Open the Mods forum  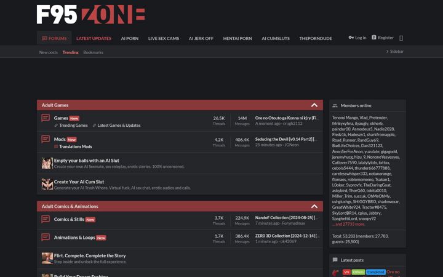click(60, 139)
